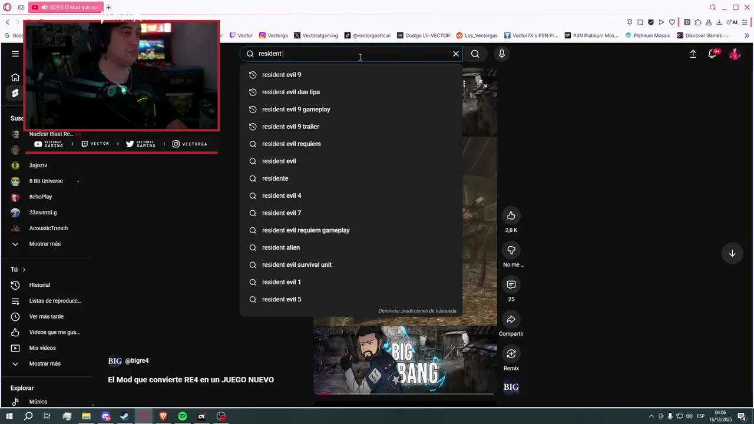Like the Short with the thumbs-up
The image size is (754, 424).
pos(511,216)
